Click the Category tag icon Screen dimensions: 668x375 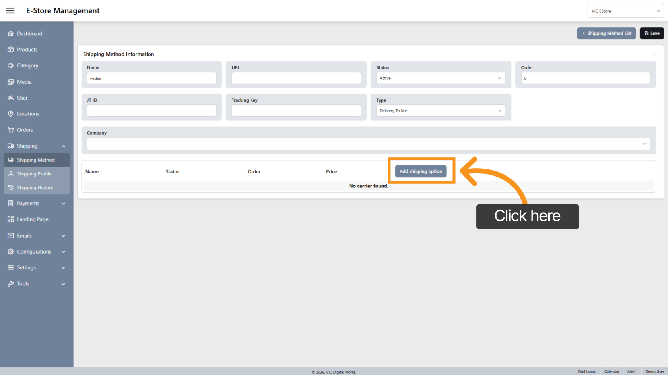(x=11, y=65)
